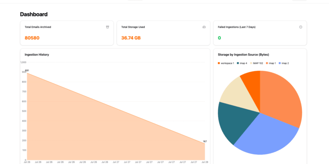This screenshot has width=329, height=164.
Task: Toggle the workspace 1 legend entry
Action: (x=226, y=63)
